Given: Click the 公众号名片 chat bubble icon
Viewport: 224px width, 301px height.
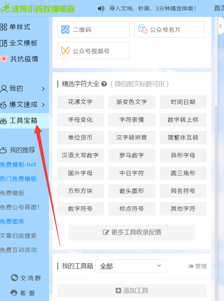Looking at the screenshot, I should coord(143,29).
